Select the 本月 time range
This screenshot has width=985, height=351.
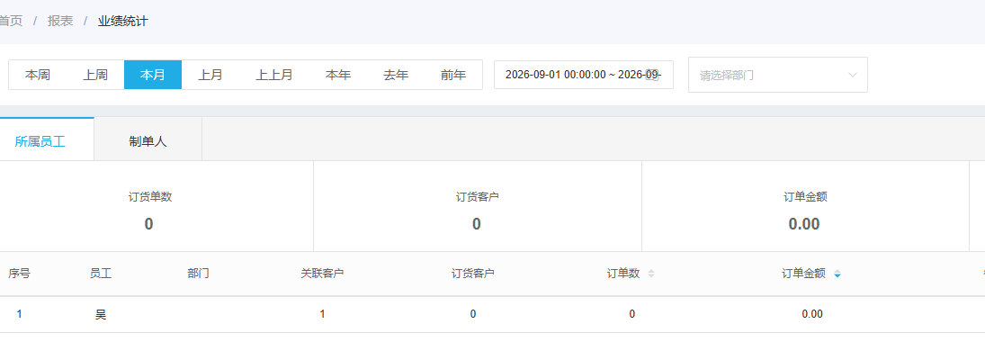click(x=153, y=75)
